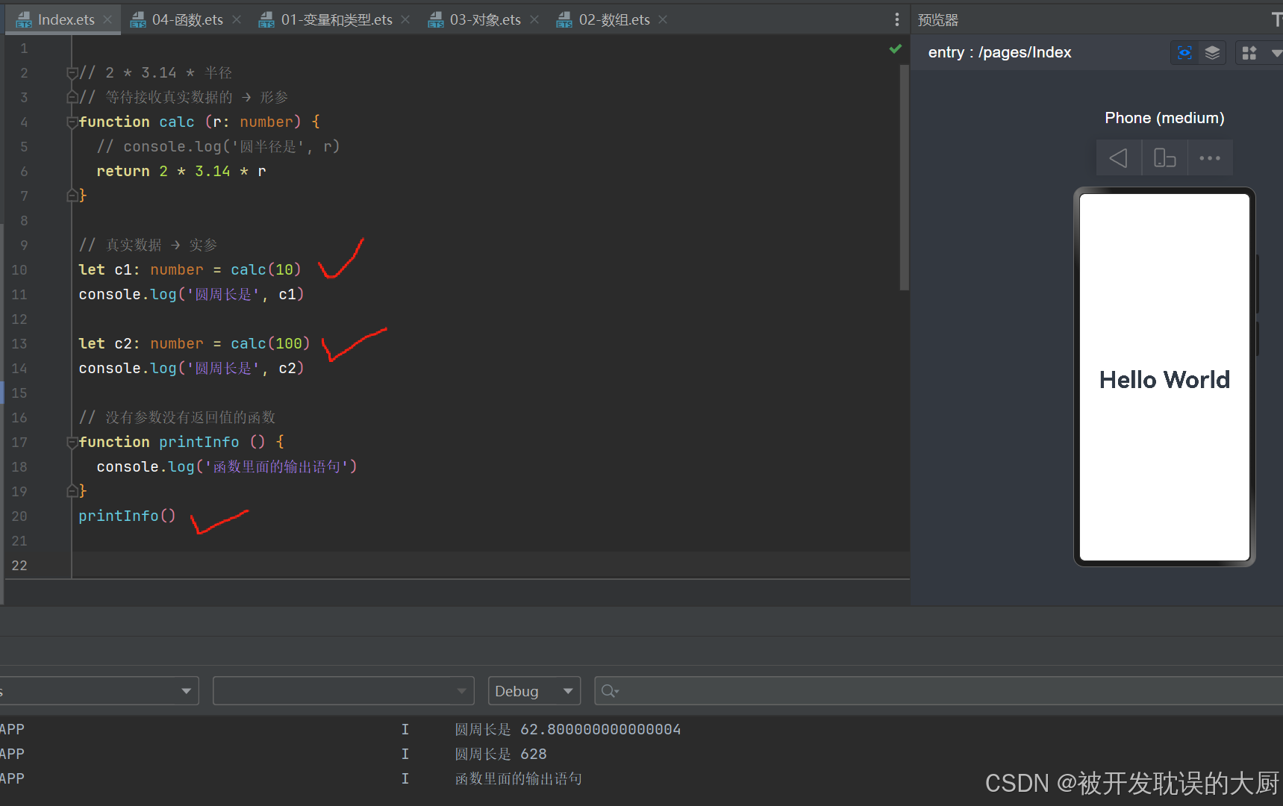
Task: Select log line 函数里面的输出语句
Action: 519,779
